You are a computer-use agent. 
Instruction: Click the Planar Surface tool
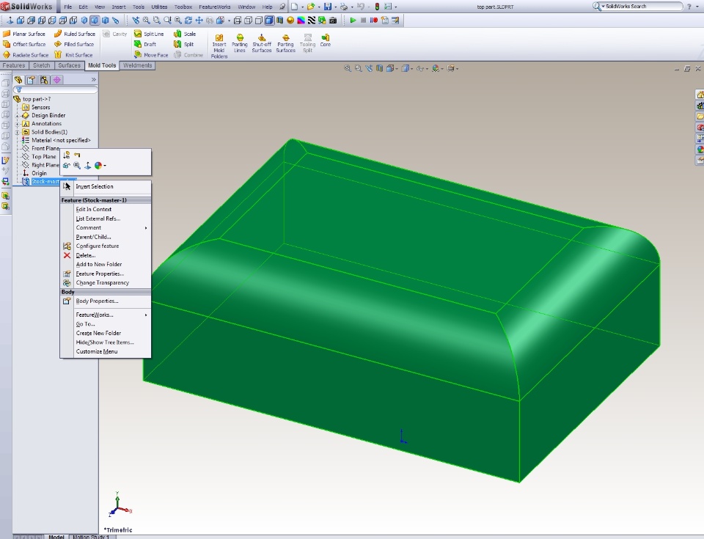click(x=24, y=34)
